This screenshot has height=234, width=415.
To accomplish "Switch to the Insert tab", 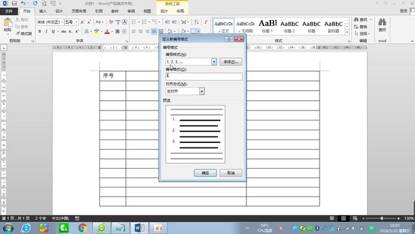I will click(x=43, y=11).
